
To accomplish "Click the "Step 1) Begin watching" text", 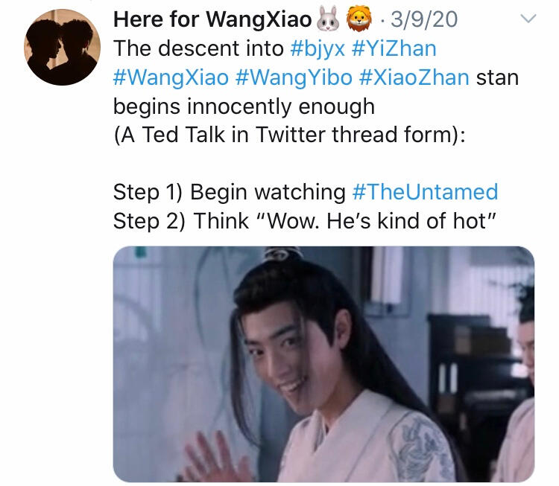I will (x=230, y=192).
